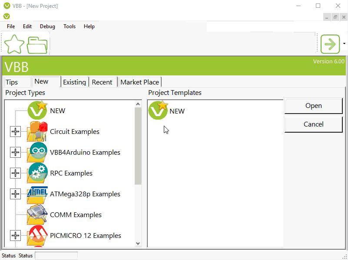Select the 'PICMICRO 12 Examples' tree label
Viewport: 348px width, 260px height.
click(x=86, y=236)
